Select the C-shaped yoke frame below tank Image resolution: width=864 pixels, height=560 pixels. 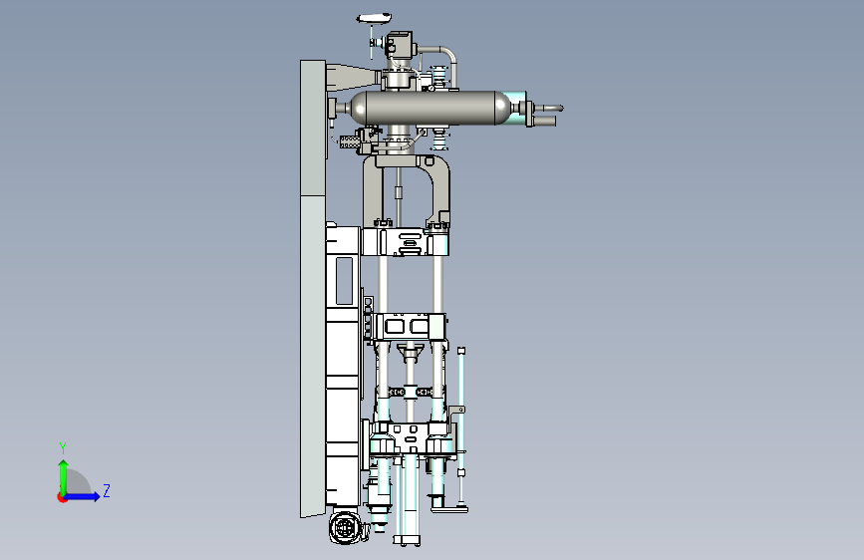click(x=407, y=190)
